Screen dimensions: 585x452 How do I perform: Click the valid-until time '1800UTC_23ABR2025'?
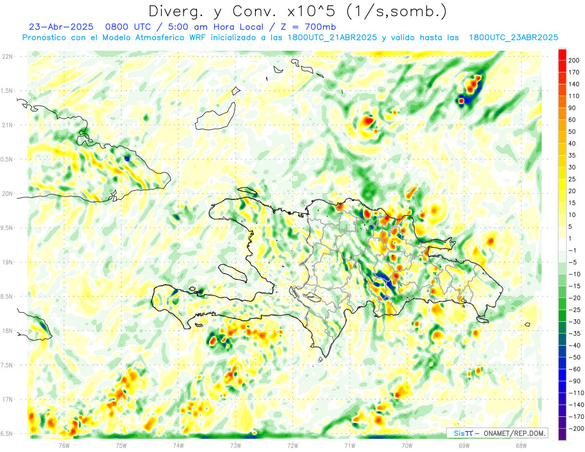click(x=513, y=38)
